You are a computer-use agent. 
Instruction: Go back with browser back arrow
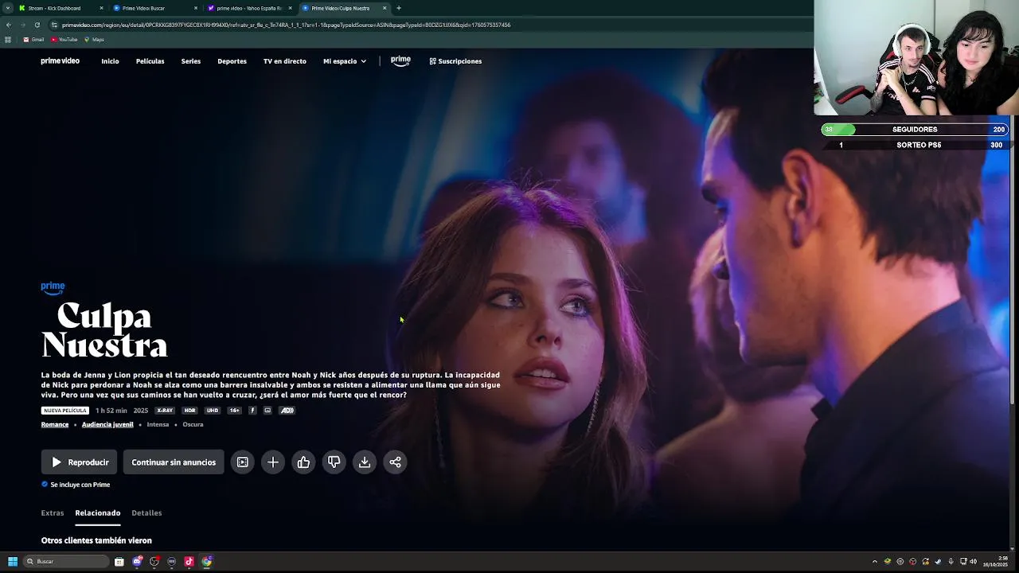coord(9,25)
